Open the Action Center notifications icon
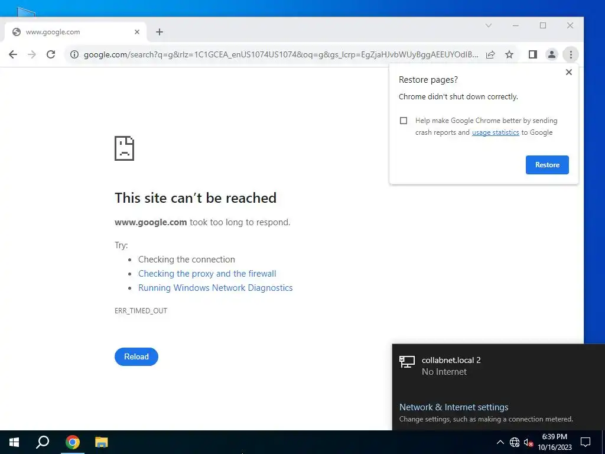Viewport: 605px width, 454px height. point(586,442)
